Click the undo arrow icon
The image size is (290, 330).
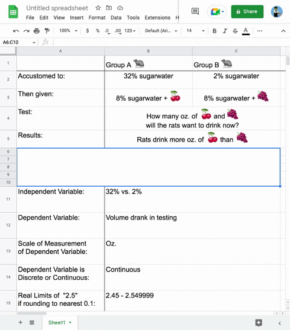tap(16, 31)
